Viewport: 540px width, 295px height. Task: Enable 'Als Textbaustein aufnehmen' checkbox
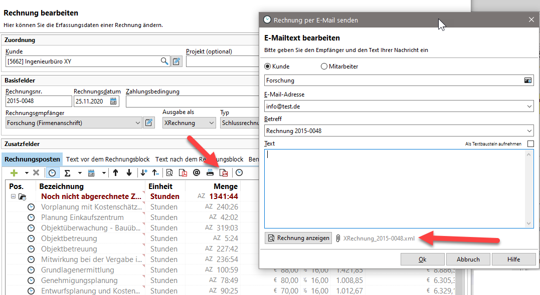click(530, 144)
